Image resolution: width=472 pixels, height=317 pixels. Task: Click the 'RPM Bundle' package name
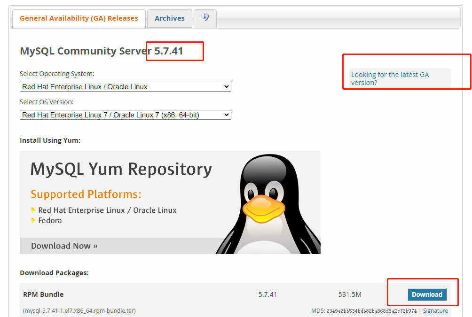point(43,294)
